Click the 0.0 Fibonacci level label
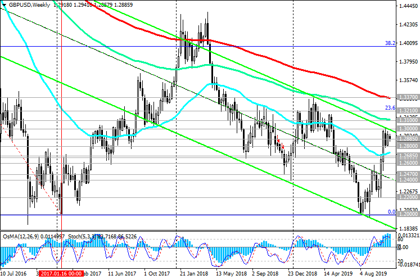The image size is (420, 280). click(392, 211)
